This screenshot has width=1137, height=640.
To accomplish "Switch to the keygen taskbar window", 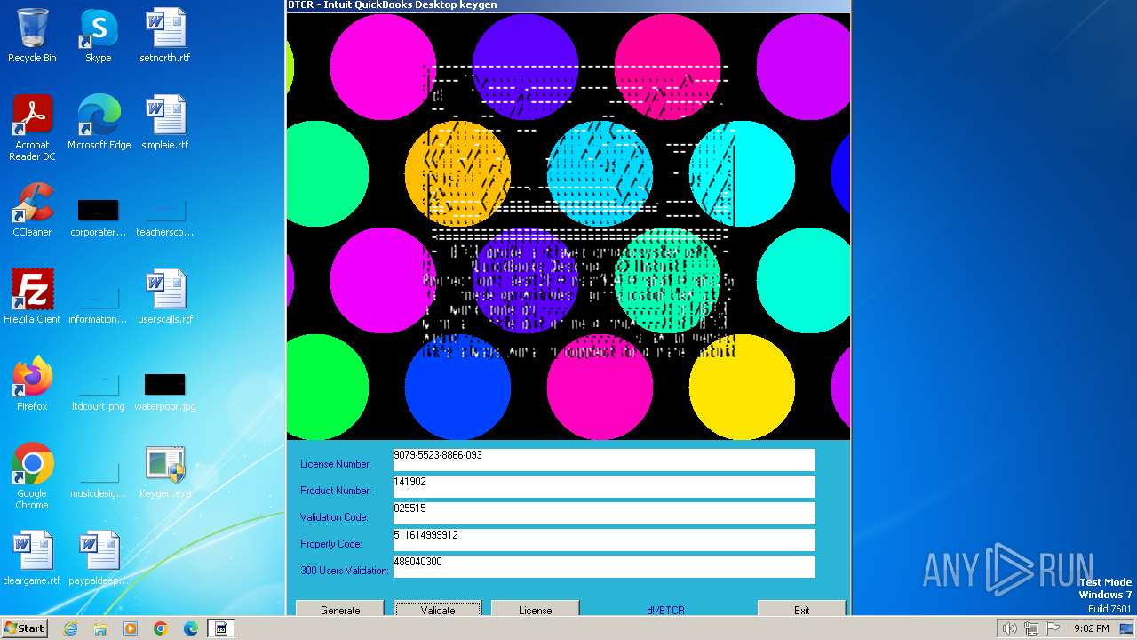I will pos(221,628).
